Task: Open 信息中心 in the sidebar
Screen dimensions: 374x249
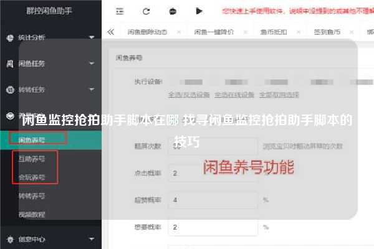Action: click(x=32, y=239)
